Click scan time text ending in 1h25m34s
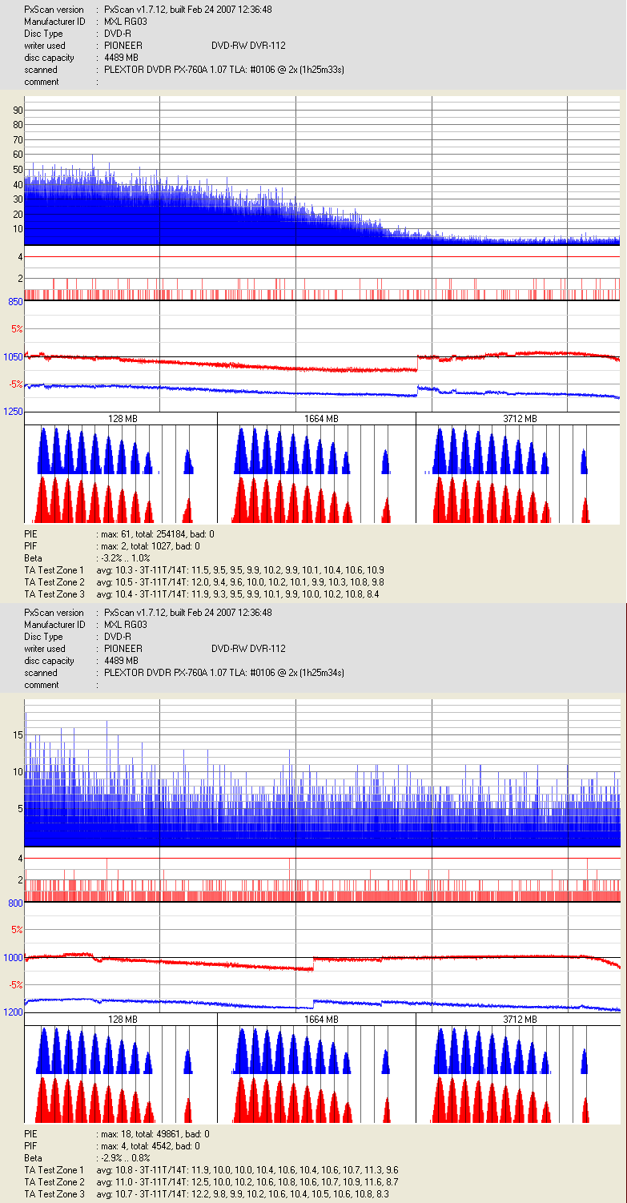The image size is (627, 1203). click(x=224, y=673)
